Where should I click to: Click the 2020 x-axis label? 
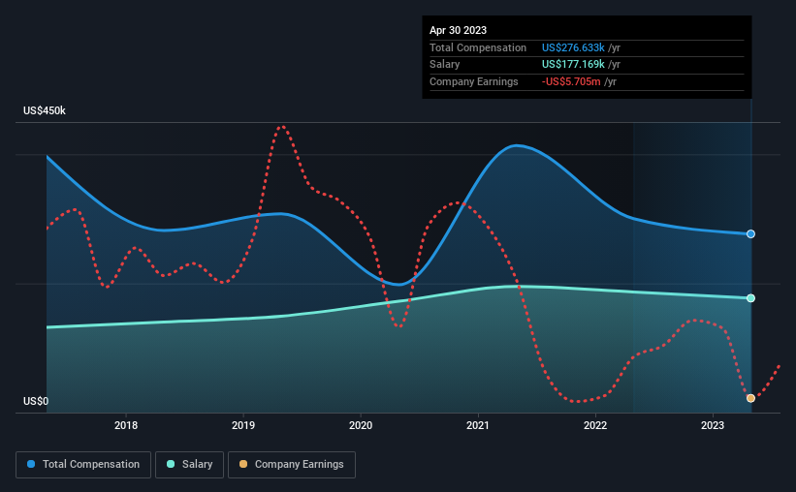click(x=361, y=425)
